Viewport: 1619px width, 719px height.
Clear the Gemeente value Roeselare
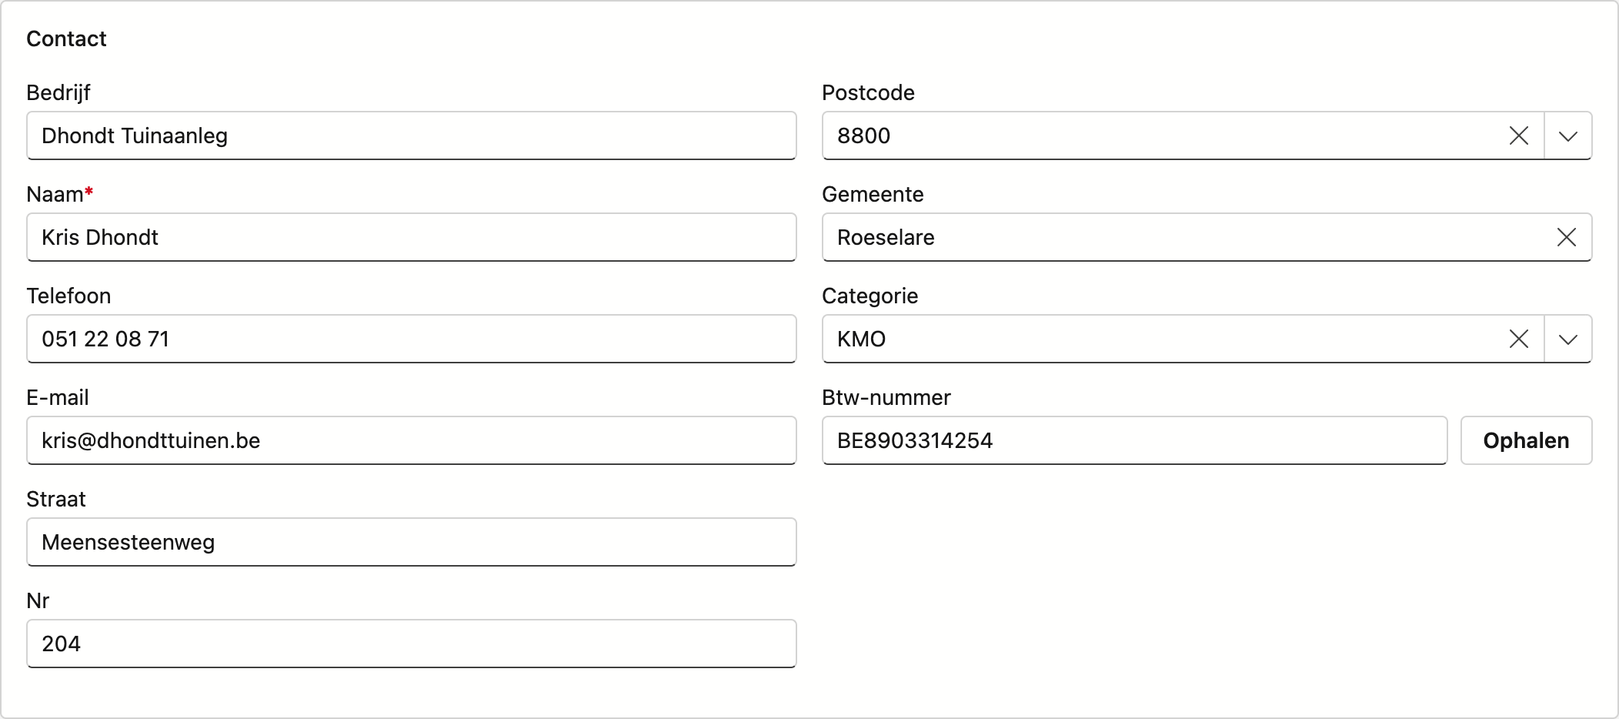[x=1567, y=237]
